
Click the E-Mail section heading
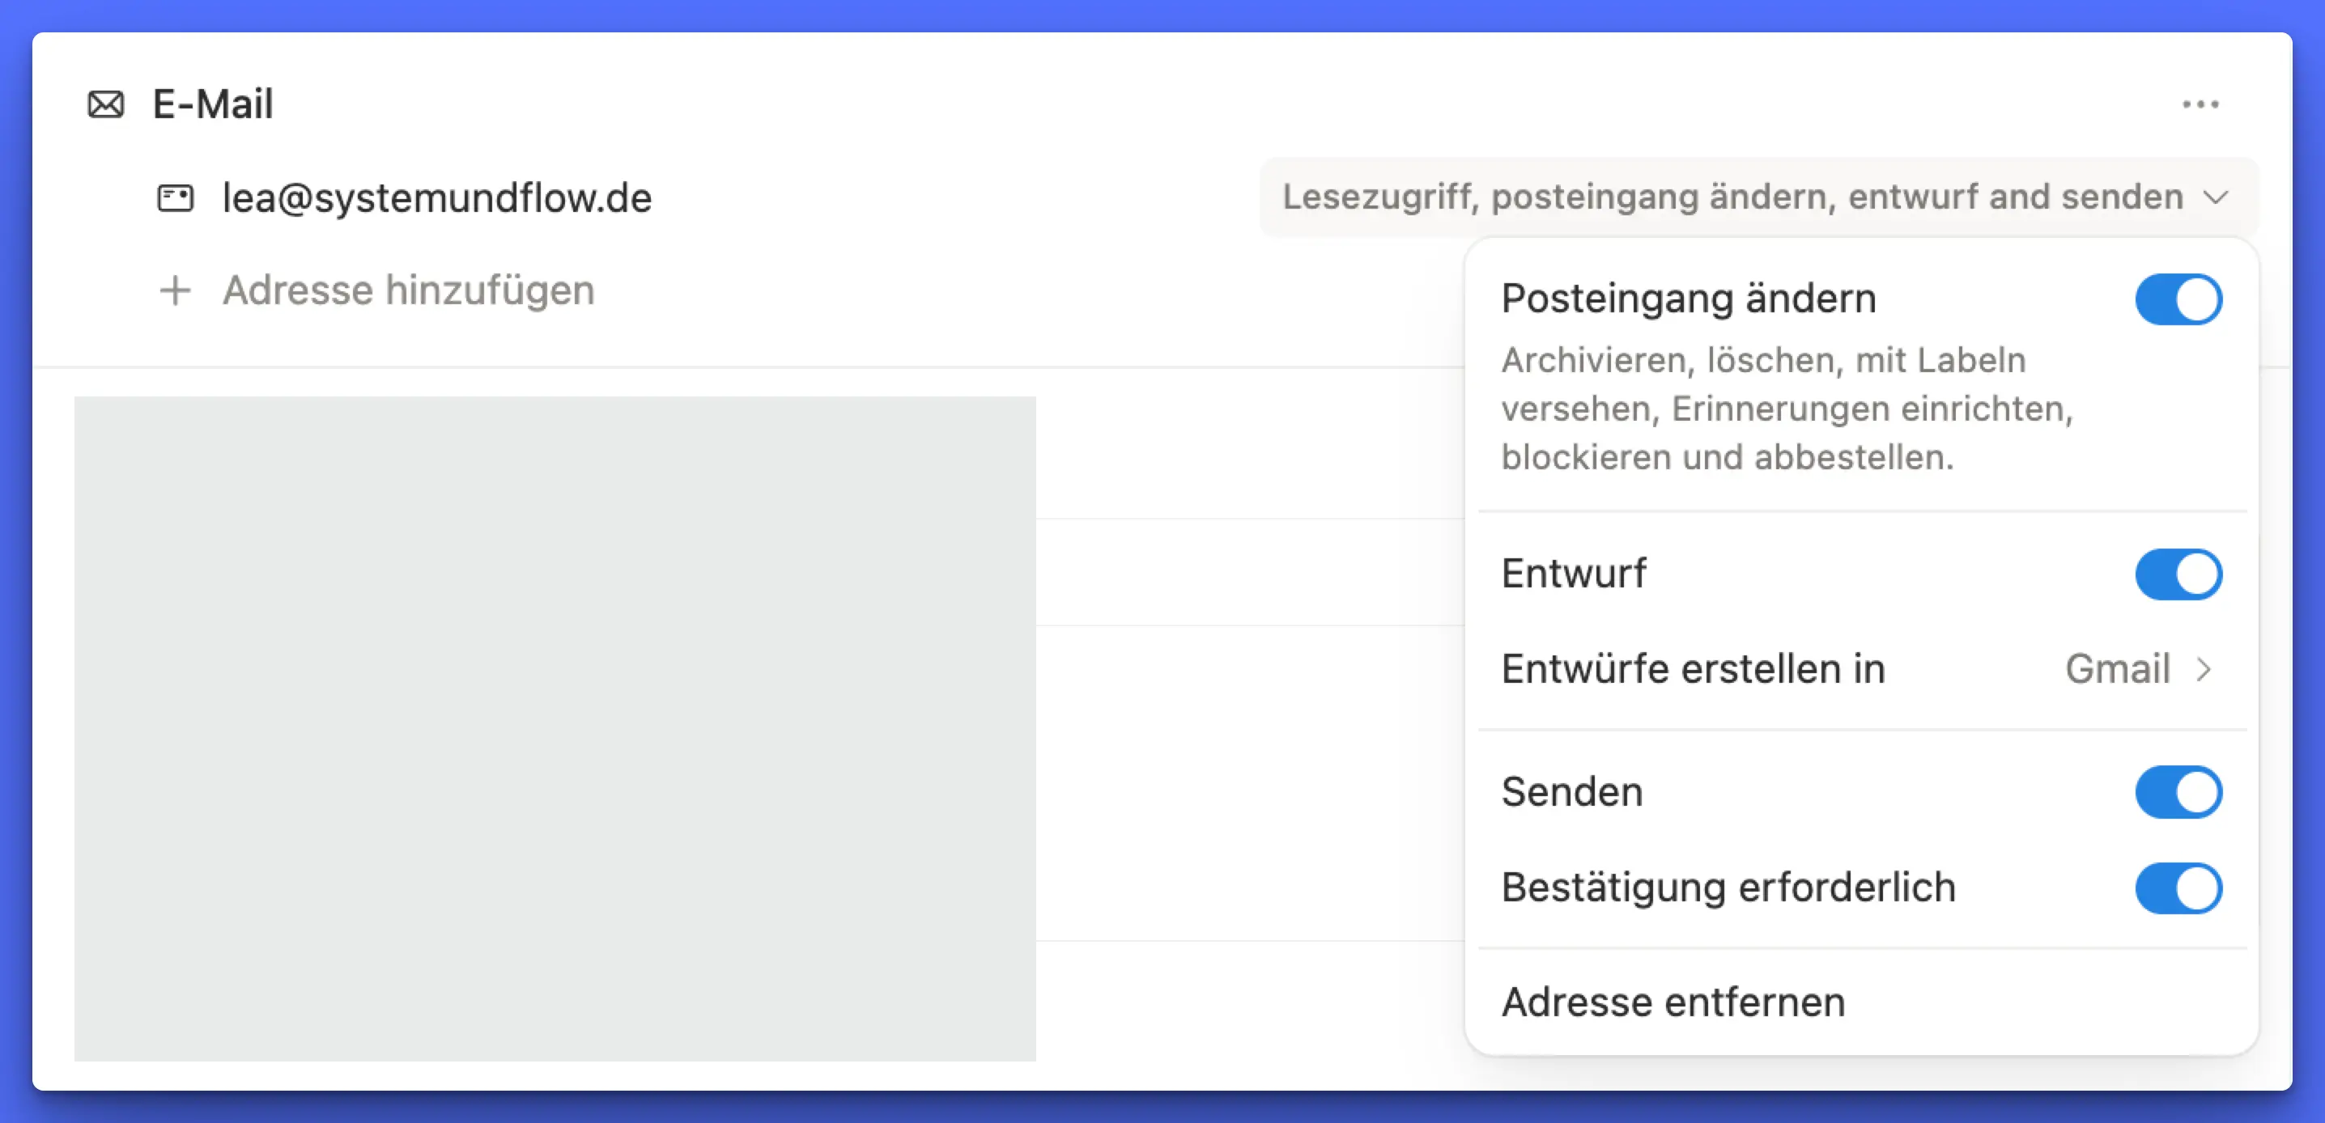(212, 104)
